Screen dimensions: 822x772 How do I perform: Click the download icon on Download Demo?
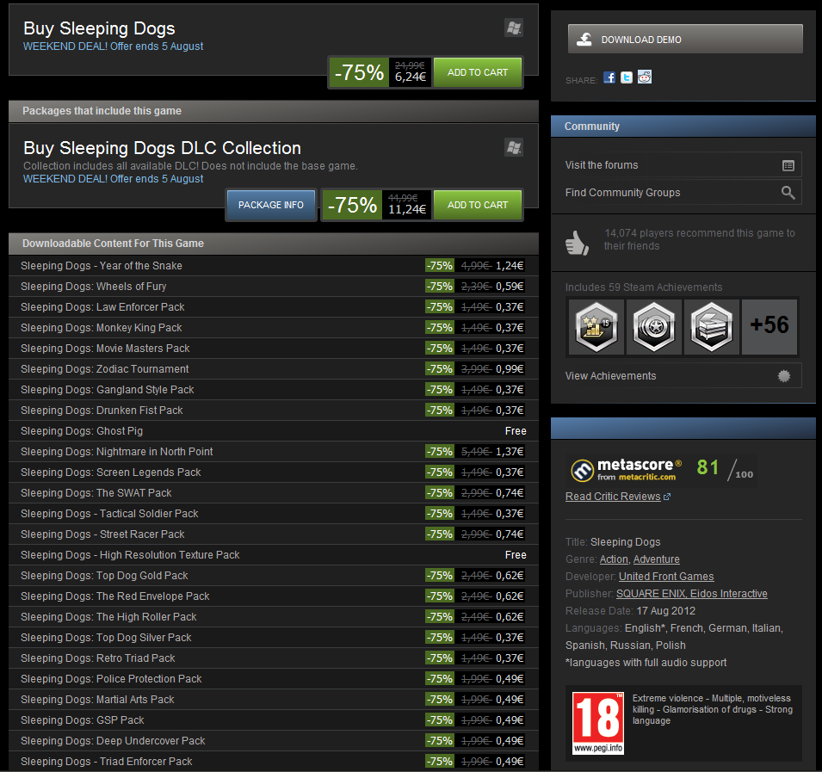pos(584,40)
